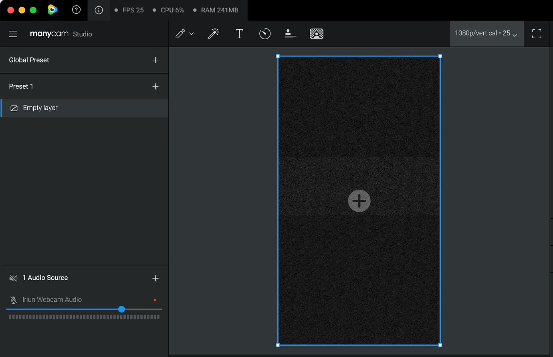
Task: Open the Timer/Countdown tool
Action: (265, 34)
